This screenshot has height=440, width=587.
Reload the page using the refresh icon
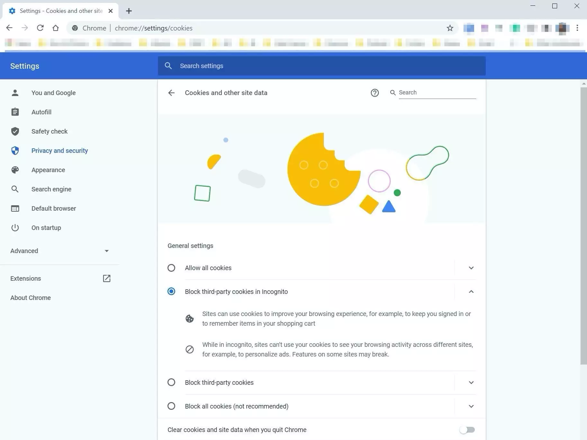(40, 28)
